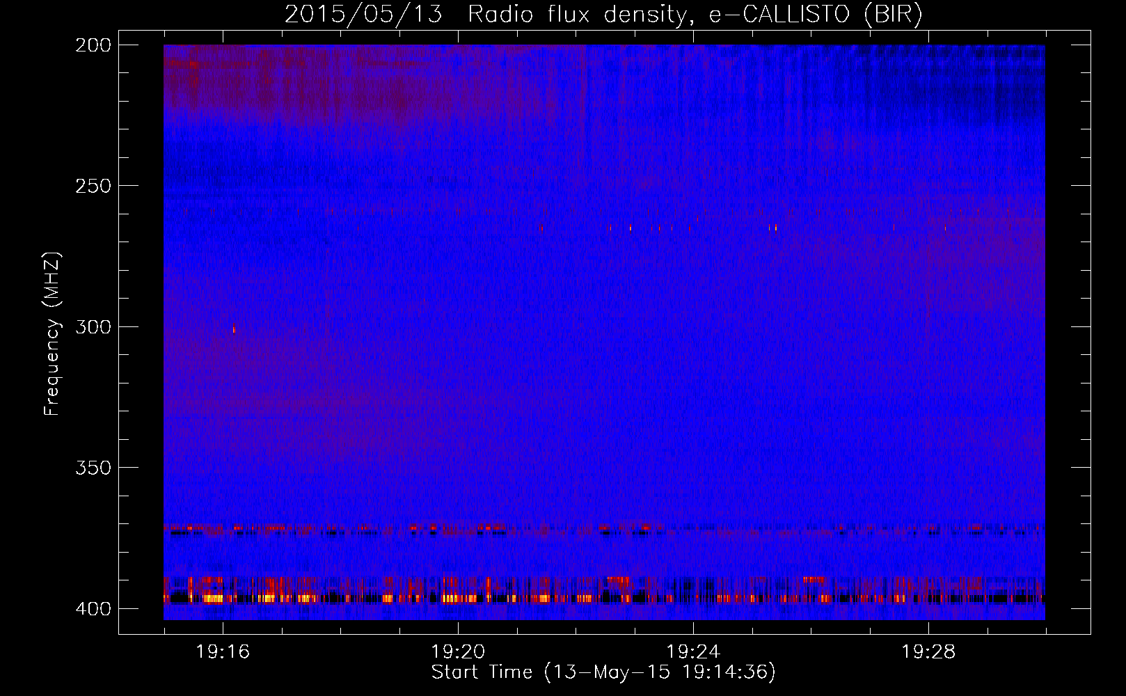Click the 19:28 time tick label

928,652
